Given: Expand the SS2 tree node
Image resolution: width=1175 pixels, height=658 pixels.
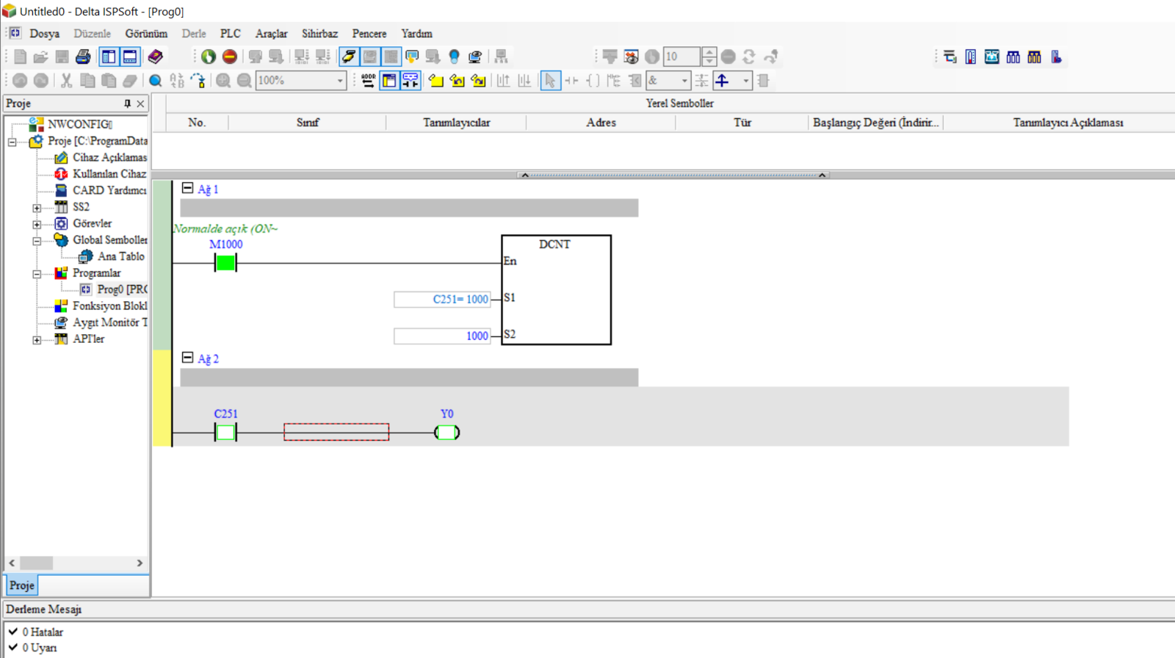Looking at the screenshot, I should [x=37, y=208].
